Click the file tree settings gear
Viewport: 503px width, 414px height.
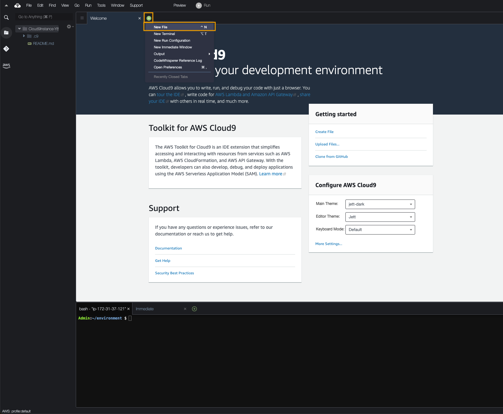69,27
